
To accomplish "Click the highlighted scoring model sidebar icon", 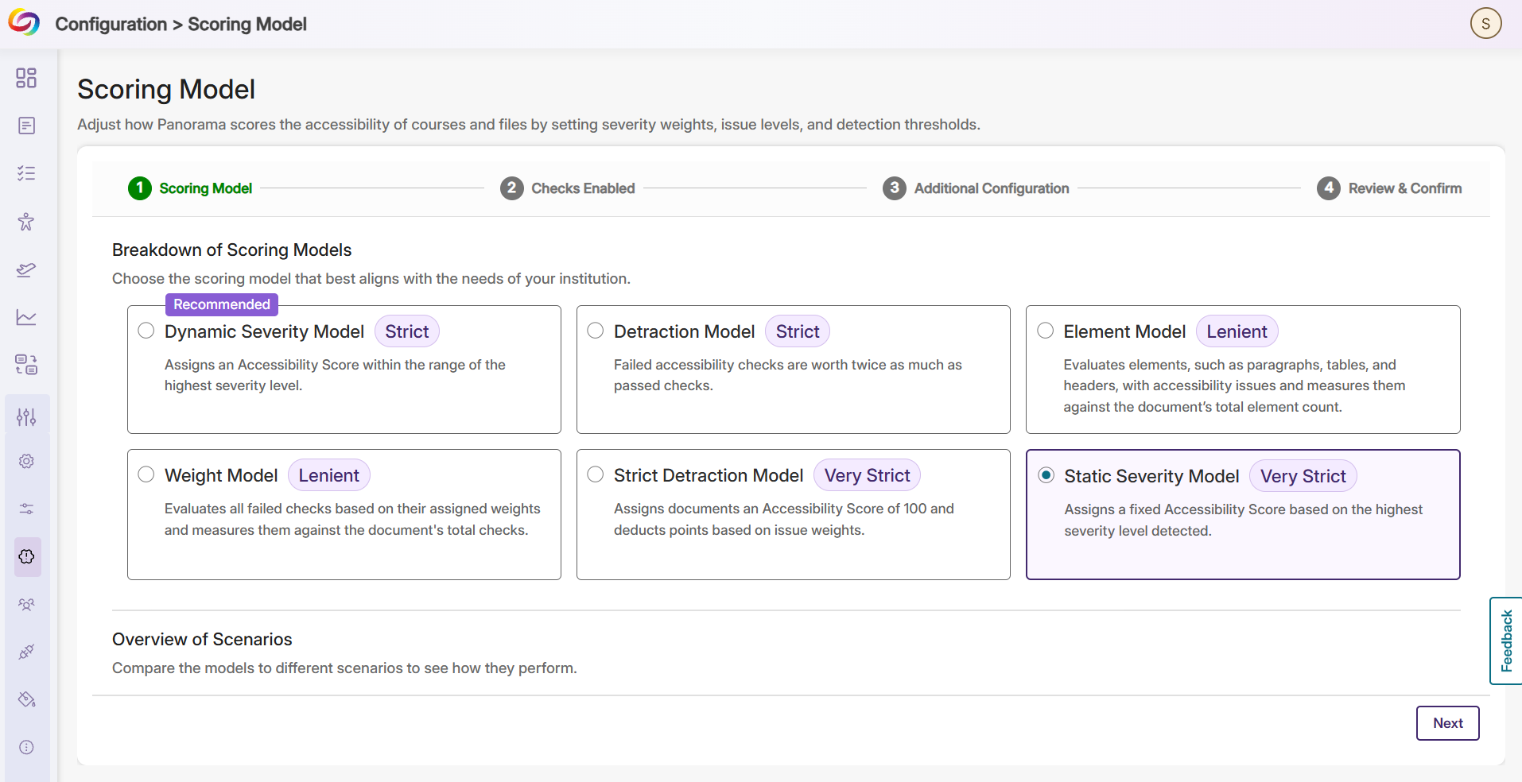I will 26,556.
